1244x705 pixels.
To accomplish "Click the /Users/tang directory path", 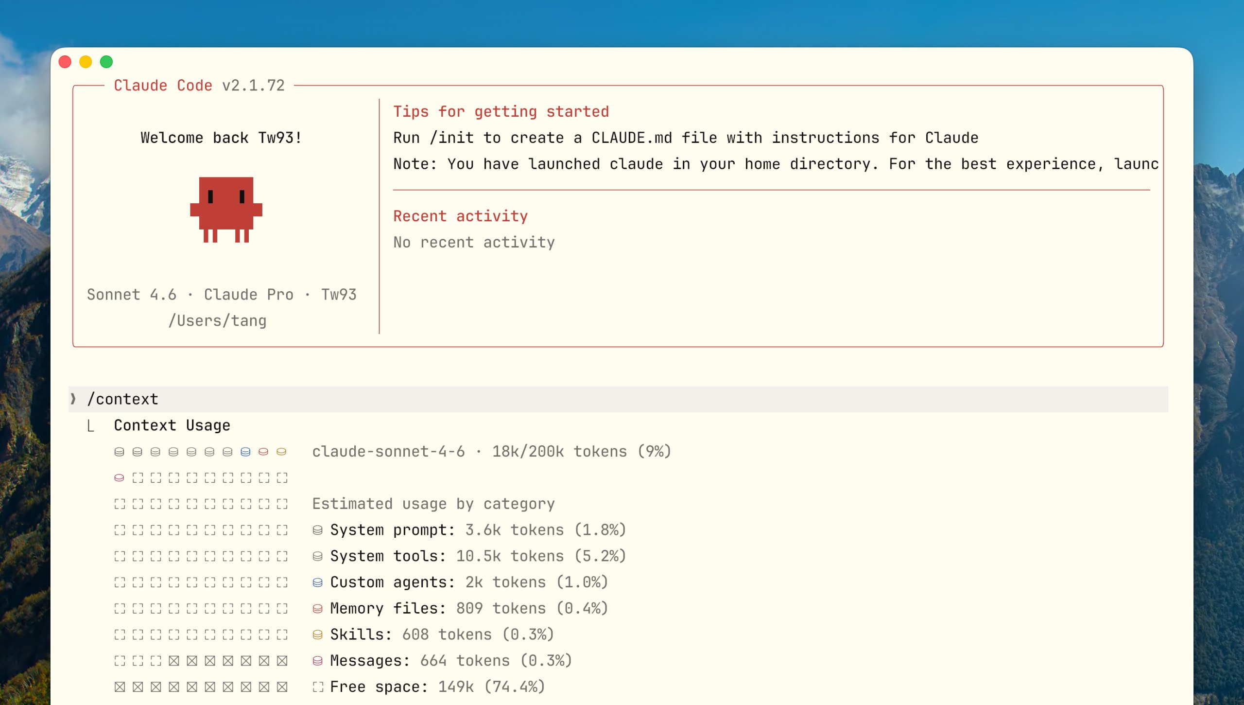I will coord(217,321).
